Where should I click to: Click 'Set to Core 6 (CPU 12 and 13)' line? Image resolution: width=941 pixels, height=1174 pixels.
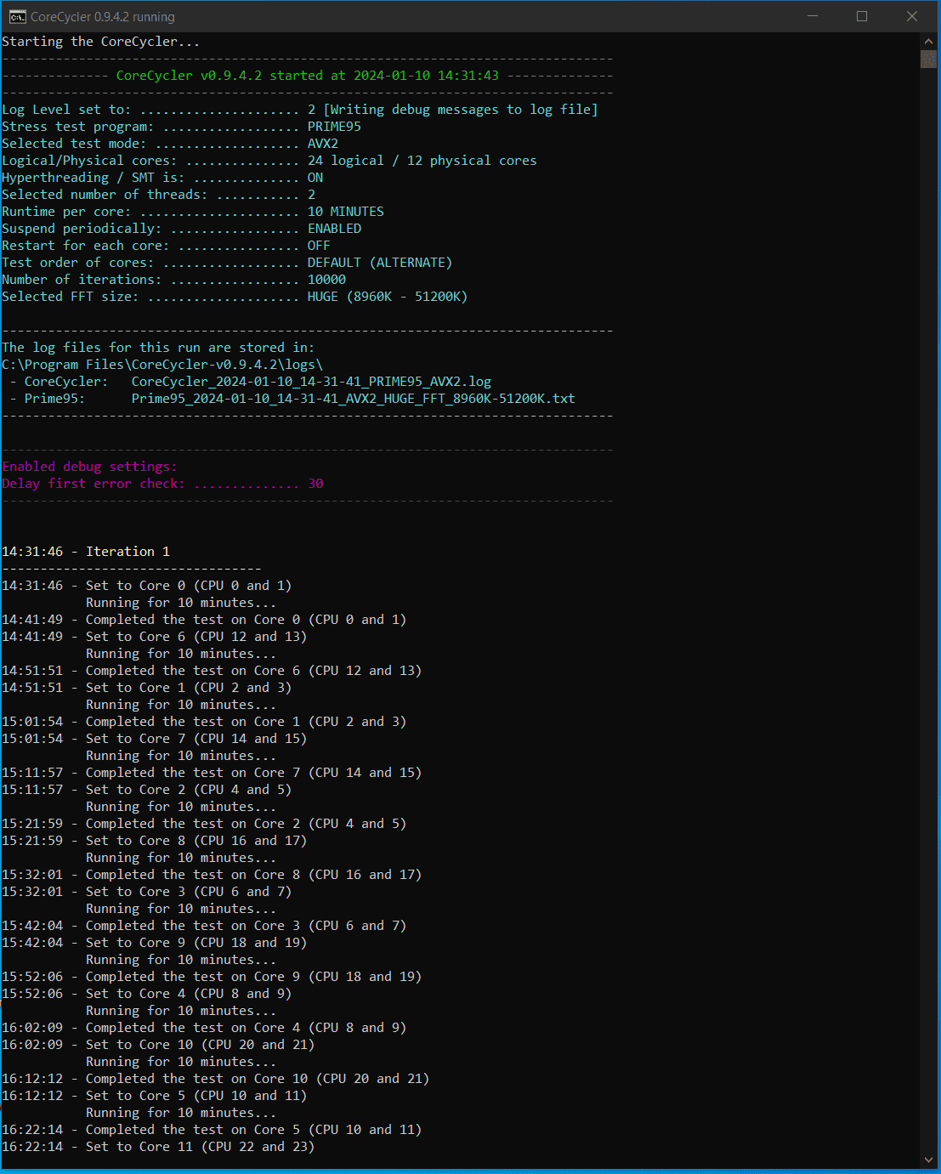154,637
